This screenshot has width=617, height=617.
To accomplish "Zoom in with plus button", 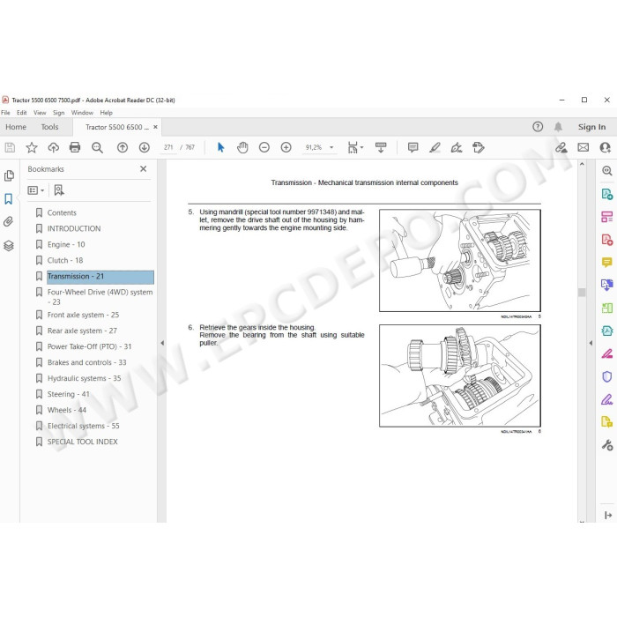I will [286, 147].
